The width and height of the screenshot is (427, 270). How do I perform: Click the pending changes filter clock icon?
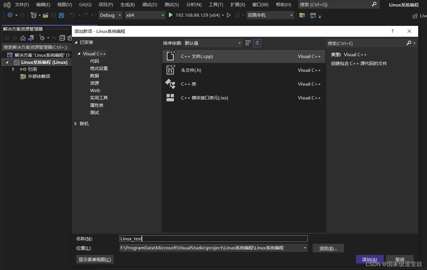(x=42, y=38)
